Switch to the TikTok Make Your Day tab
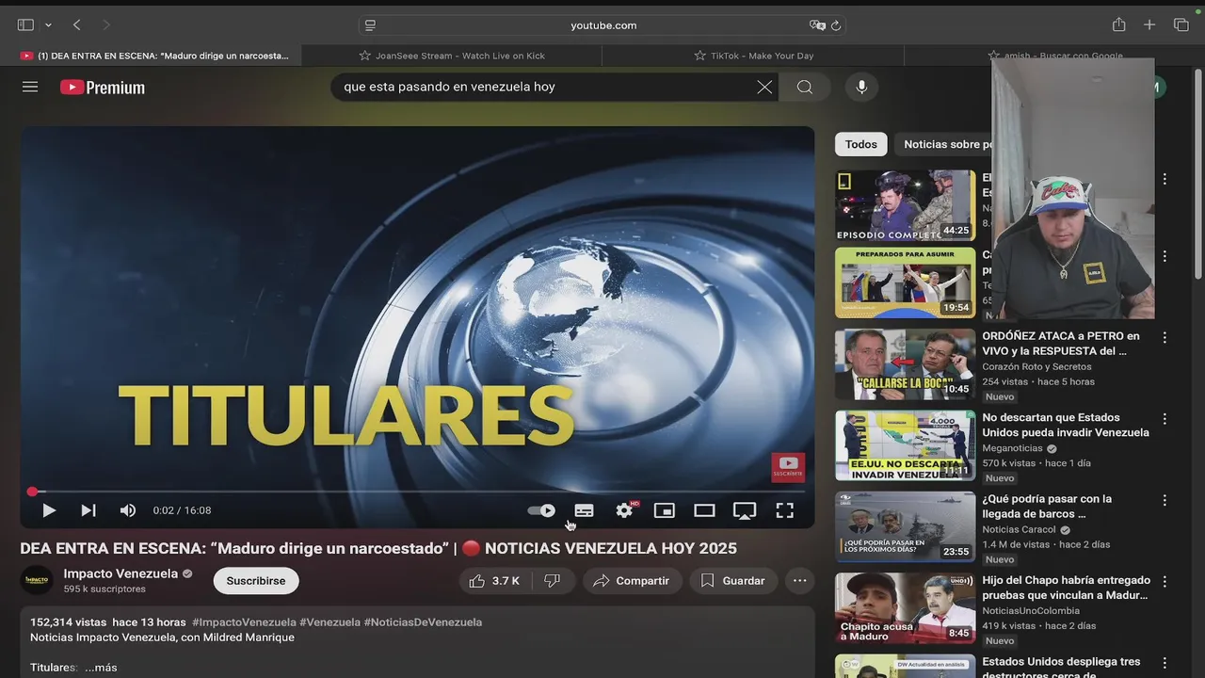 click(x=753, y=56)
